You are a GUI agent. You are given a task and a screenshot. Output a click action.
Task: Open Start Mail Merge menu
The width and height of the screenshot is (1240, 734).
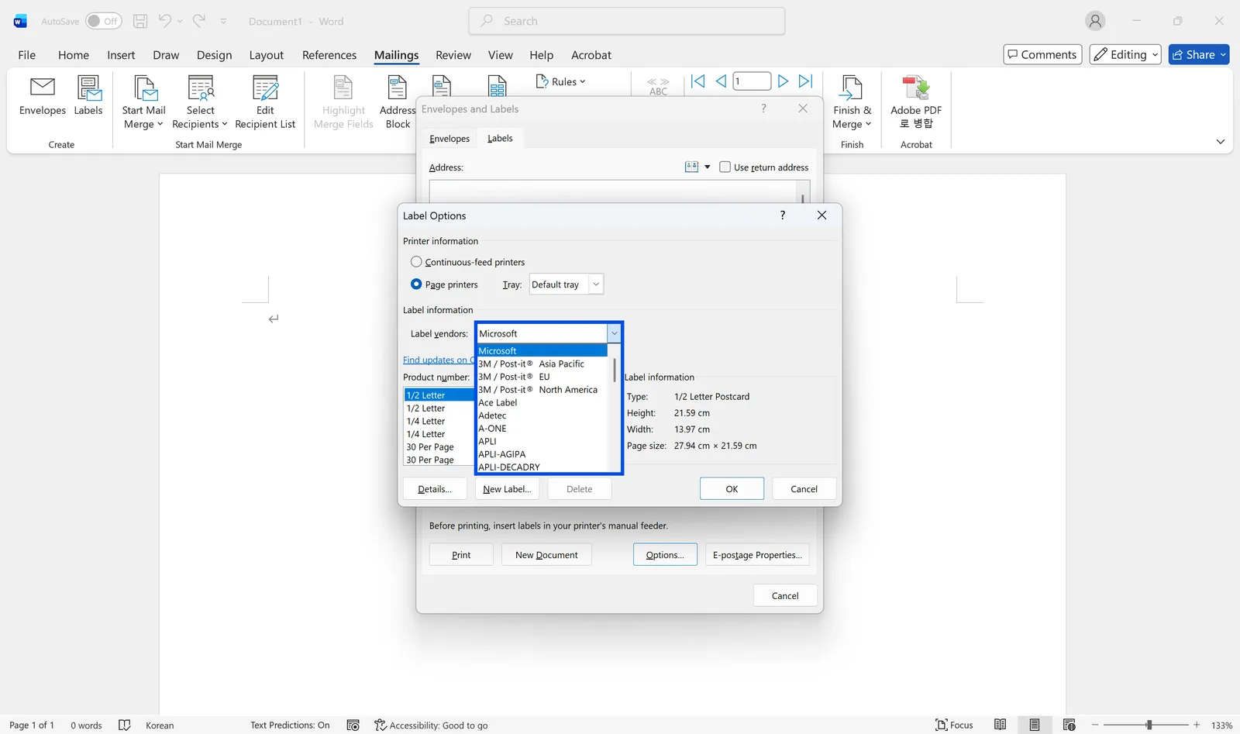click(x=144, y=102)
